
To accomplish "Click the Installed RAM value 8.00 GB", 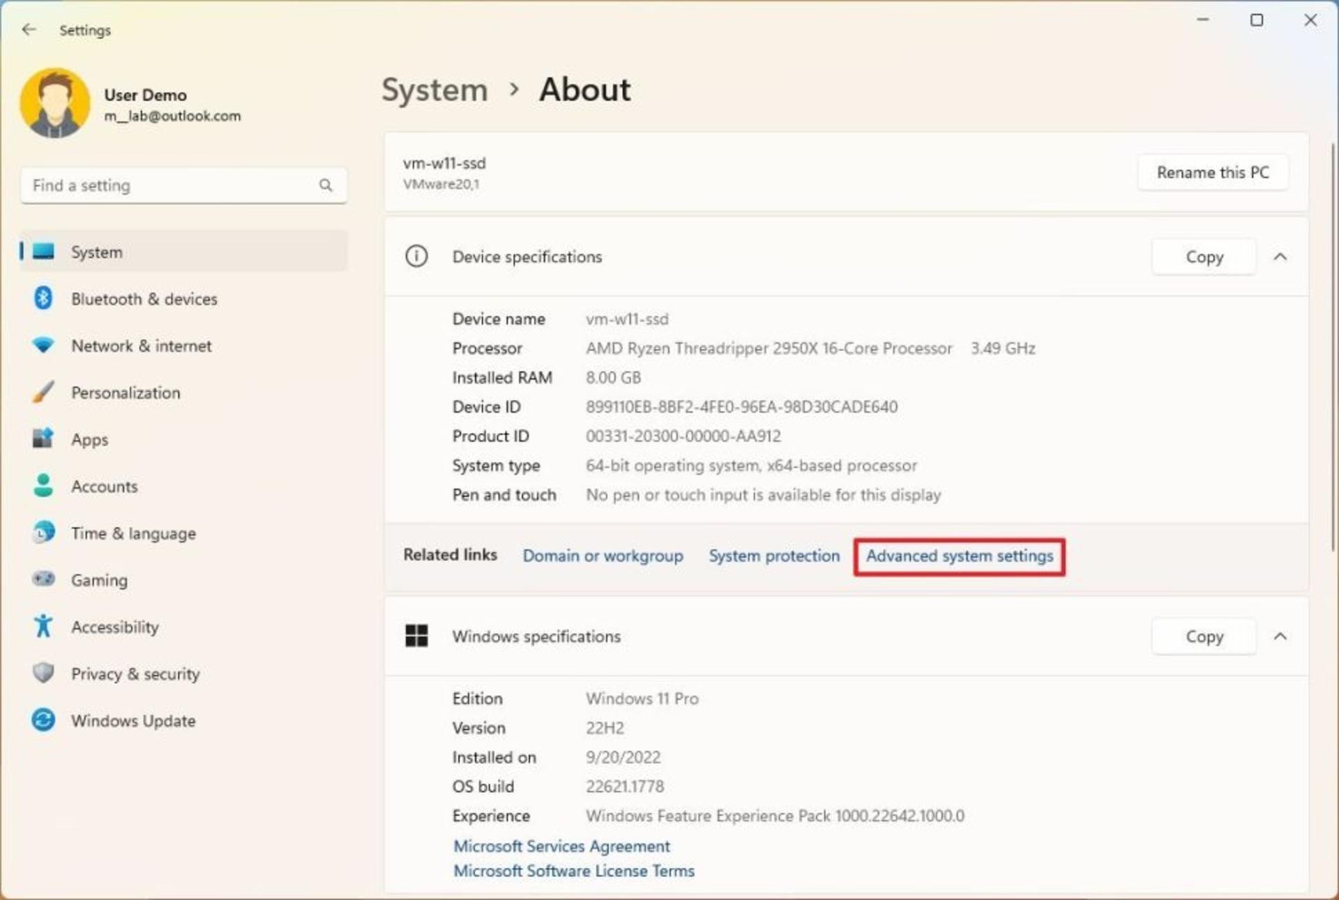I will coord(613,377).
